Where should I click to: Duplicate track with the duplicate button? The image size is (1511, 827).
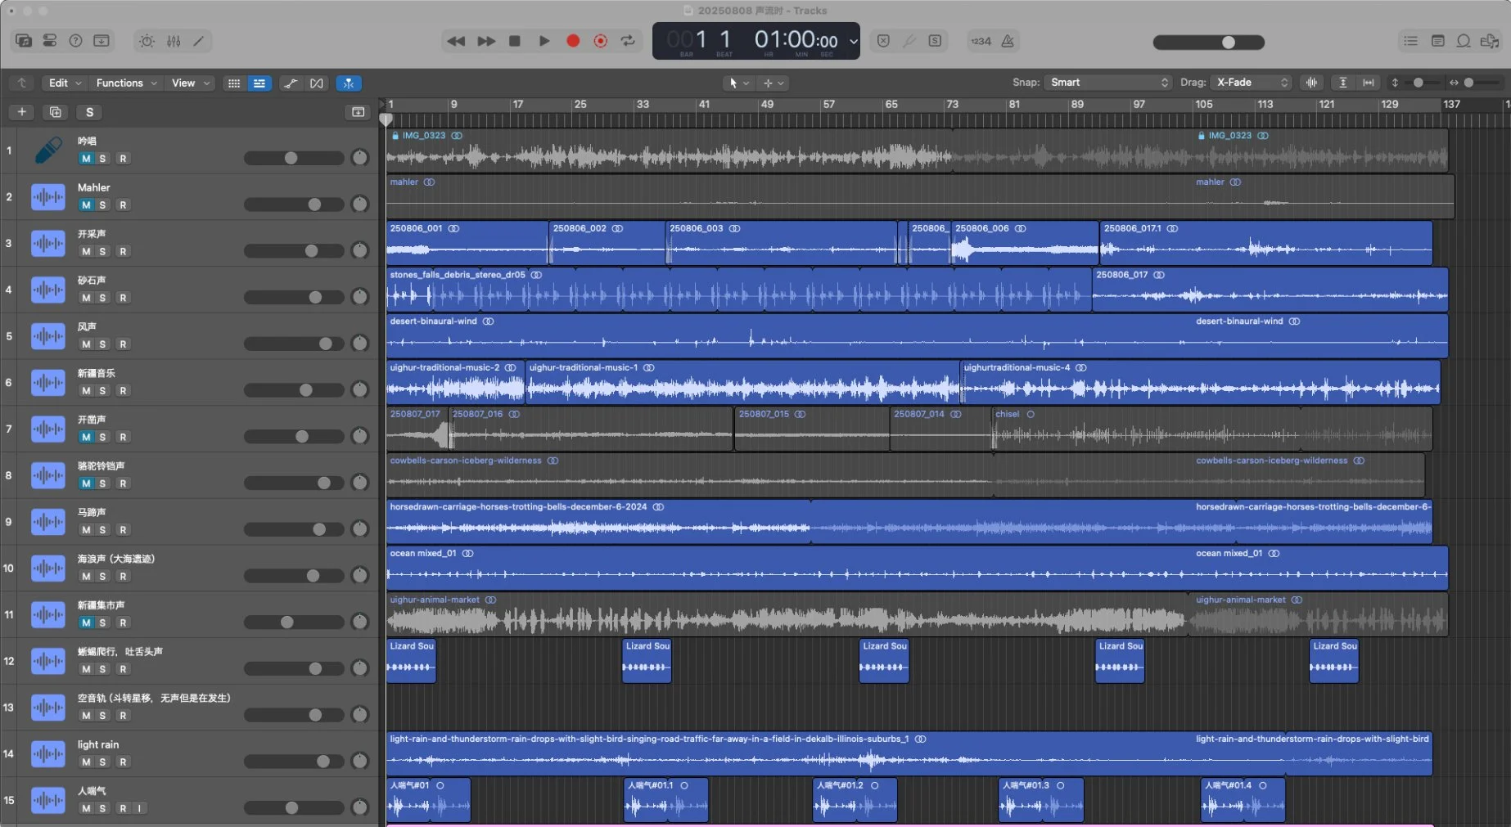point(55,112)
